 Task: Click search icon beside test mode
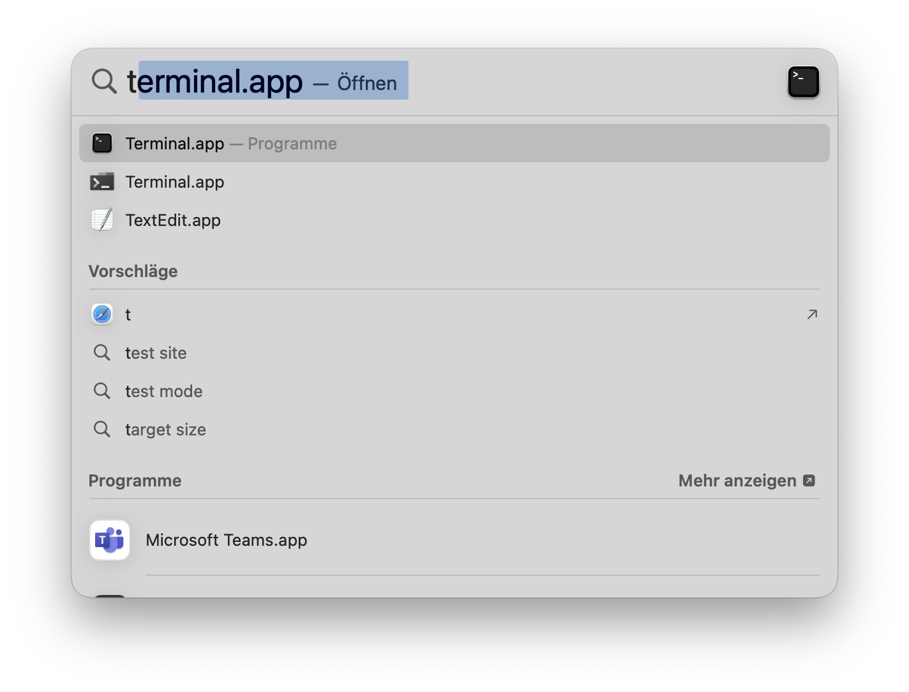[x=102, y=391]
